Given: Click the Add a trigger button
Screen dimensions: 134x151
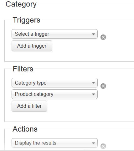Looking at the screenshot, I should [x=32, y=46].
